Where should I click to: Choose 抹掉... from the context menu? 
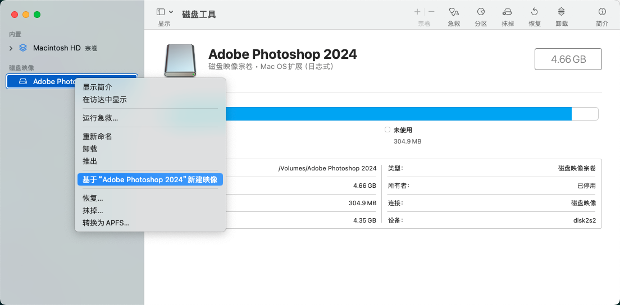[x=93, y=211]
